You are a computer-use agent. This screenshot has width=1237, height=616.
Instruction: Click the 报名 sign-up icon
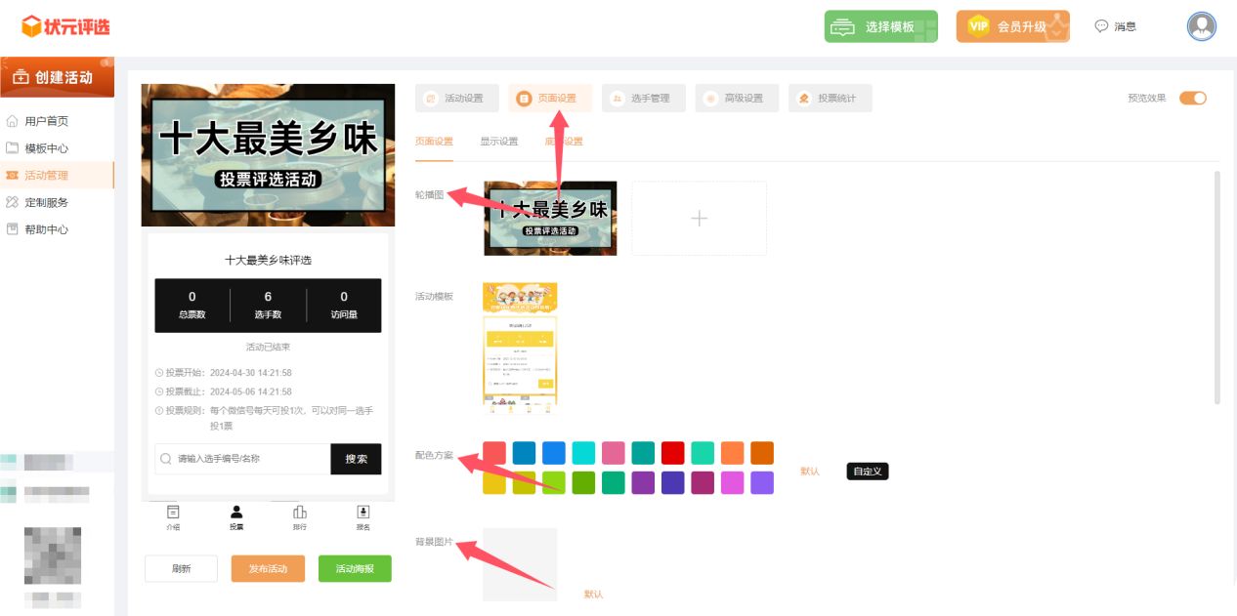[x=363, y=513]
